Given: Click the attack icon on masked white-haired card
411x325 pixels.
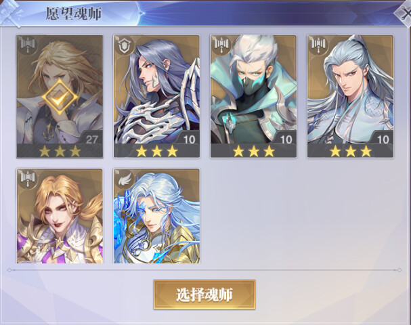Looking at the screenshot, I should [222, 46].
